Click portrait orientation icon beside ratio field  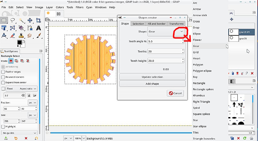[x=29, y=95]
